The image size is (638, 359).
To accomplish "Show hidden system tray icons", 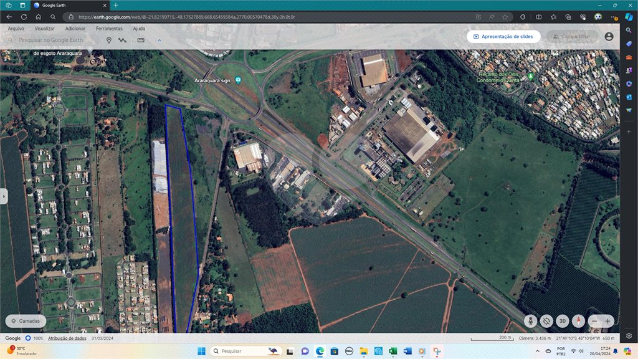I will (538, 351).
